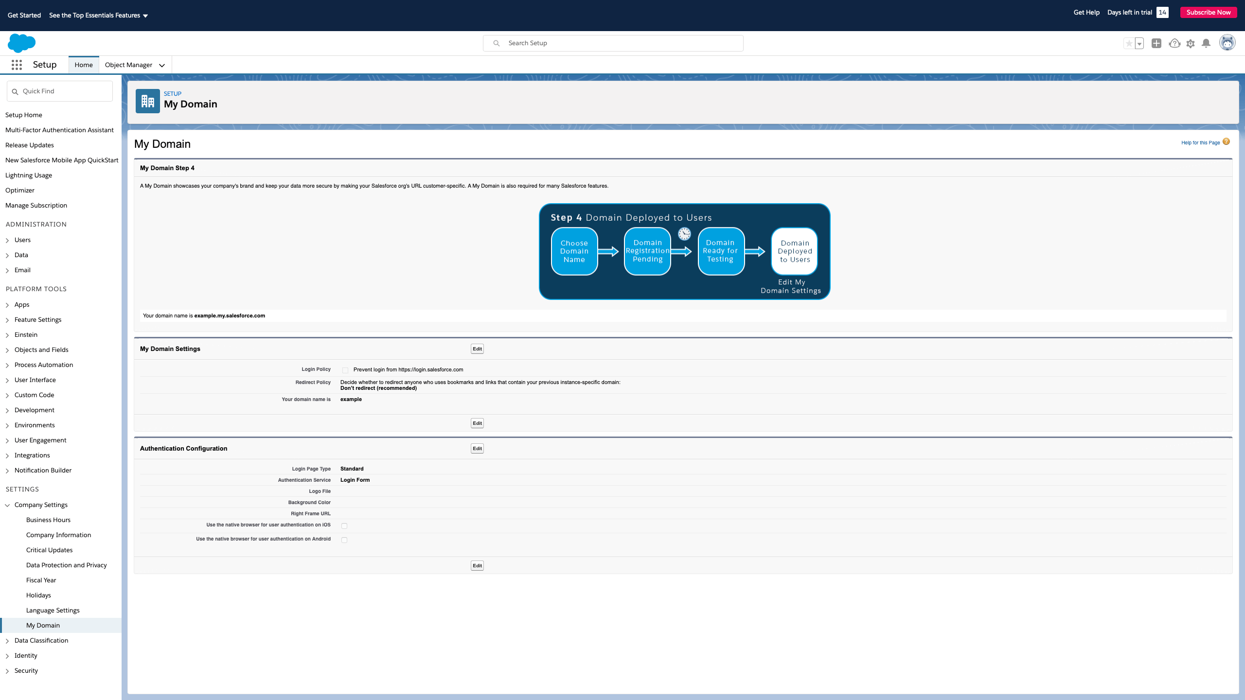The width and height of the screenshot is (1245, 700).
Task: Toggle native browser authentication on iOS checkbox
Action: pos(344,526)
